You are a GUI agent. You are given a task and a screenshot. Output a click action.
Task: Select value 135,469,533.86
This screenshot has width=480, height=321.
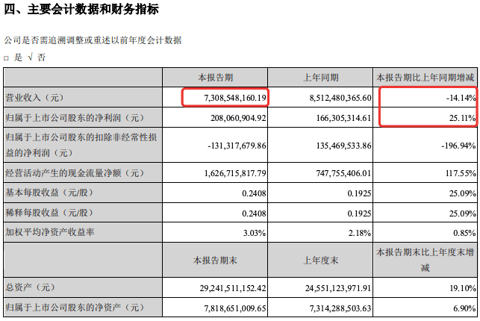pos(344,146)
